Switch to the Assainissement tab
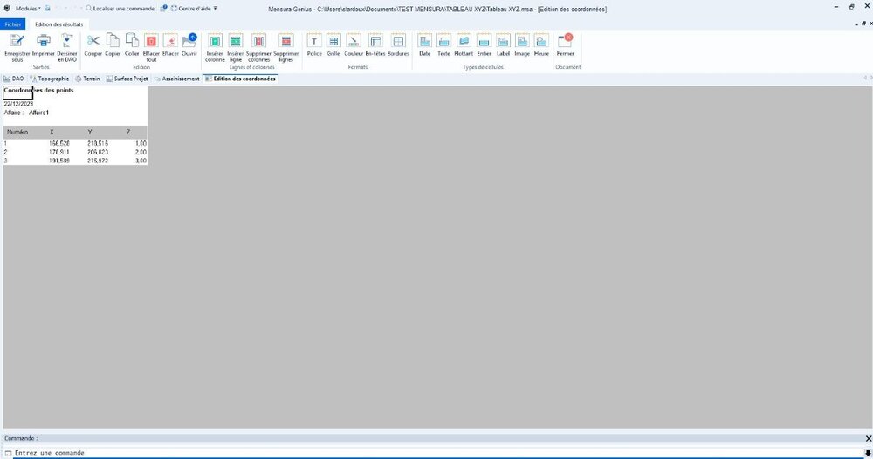873x459 pixels. point(176,79)
